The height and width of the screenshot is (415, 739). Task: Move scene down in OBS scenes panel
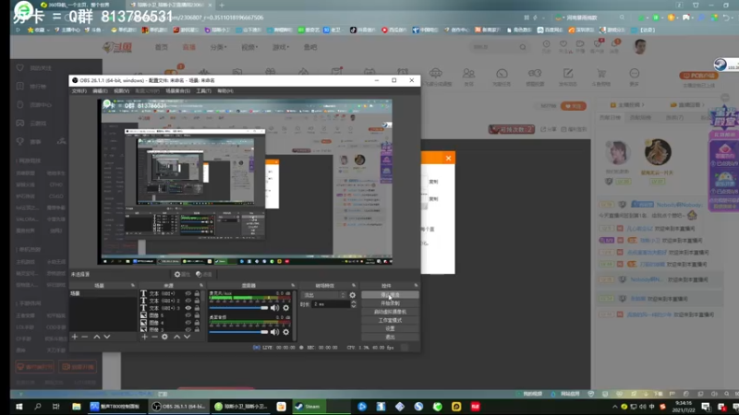coord(107,337)
